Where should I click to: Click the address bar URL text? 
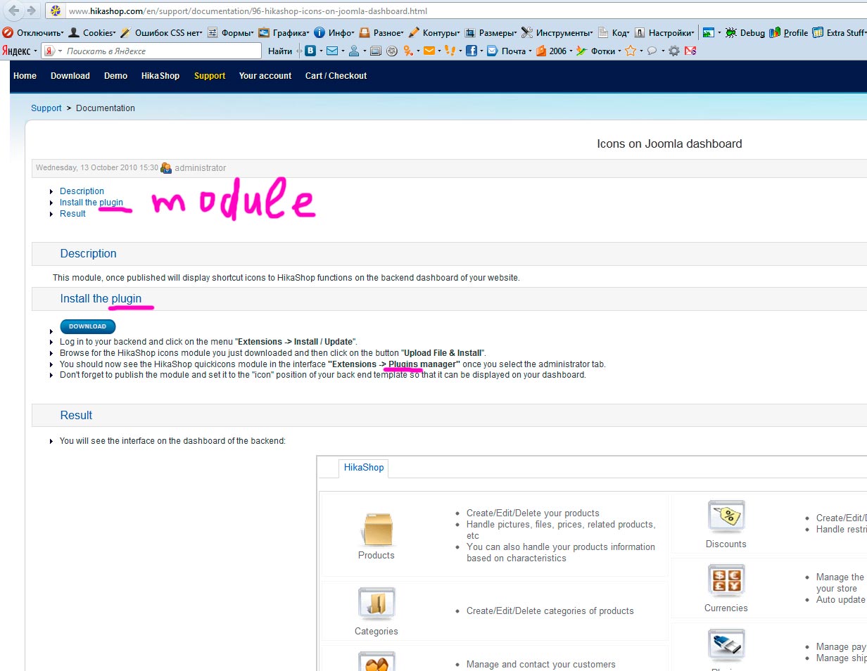click(x=248, y=11)
